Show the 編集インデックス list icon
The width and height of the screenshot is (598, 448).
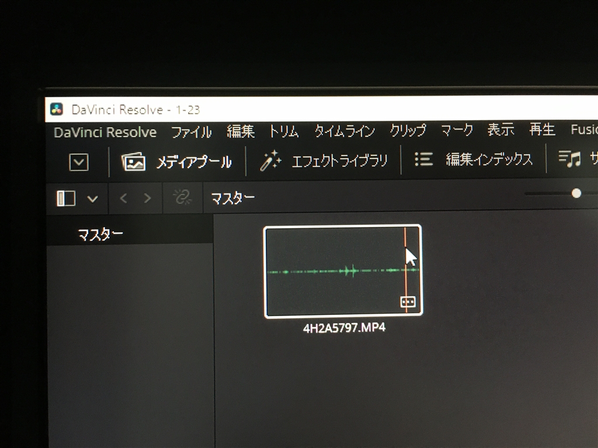coord(423,159)
